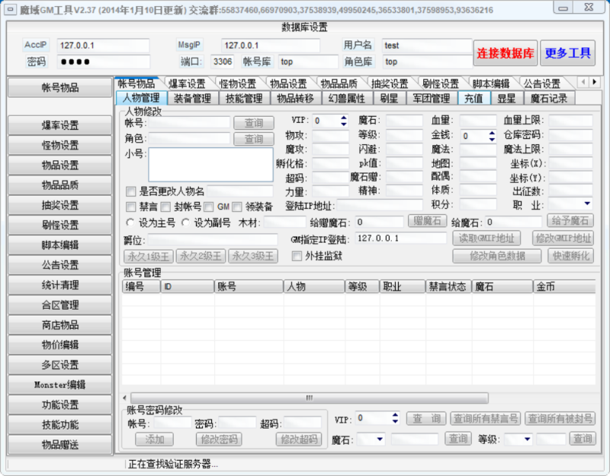The width and height of the screenshot is (610, 476).
Task: Switch to 军团管理 sub tab
Action: point(432,98)
